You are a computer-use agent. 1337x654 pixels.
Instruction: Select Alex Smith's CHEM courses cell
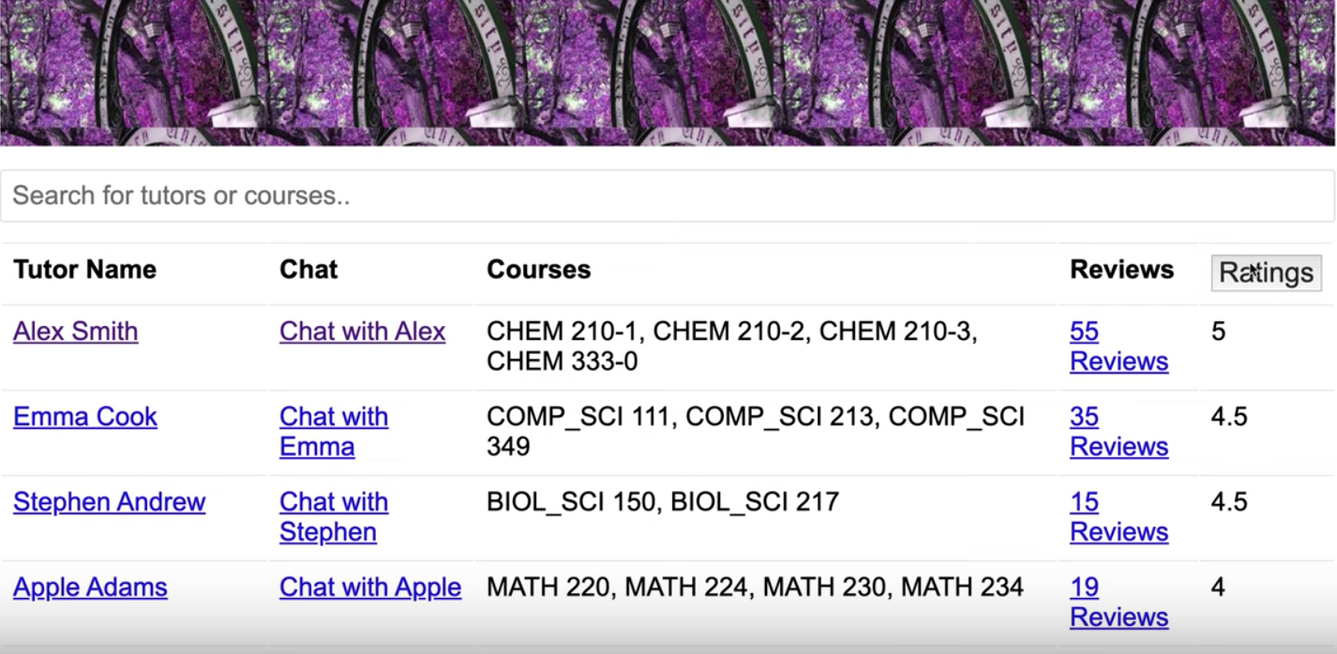[731, 347]
